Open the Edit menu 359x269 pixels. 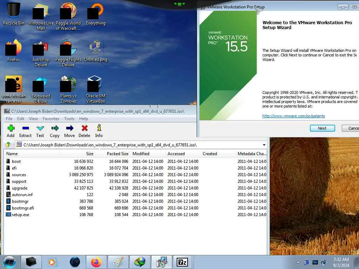tap(21, 119)
